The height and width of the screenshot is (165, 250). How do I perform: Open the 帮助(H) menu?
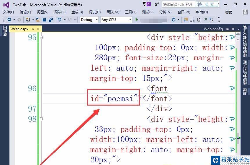tap(202, 12)
